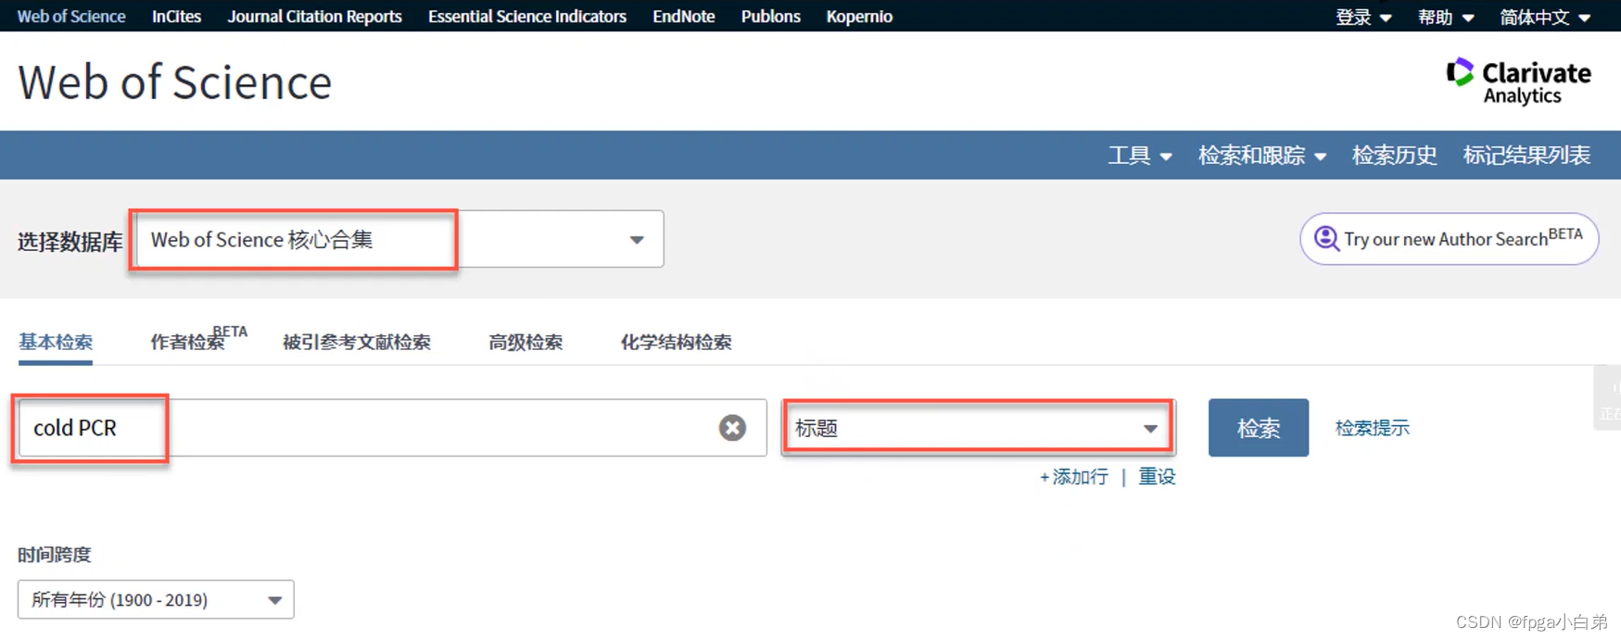Screen dimensions: 1621x640
Task: Expand the 工具 menu
Action: (x=1140, y=156)
